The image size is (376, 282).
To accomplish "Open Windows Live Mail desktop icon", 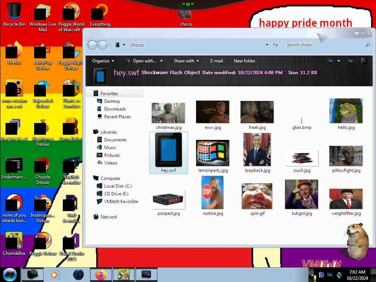I will 43,17.
